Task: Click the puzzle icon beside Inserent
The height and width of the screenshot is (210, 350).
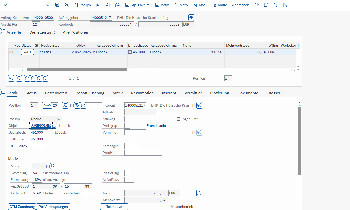Action: pyautogui.click(x=199, y=105)
